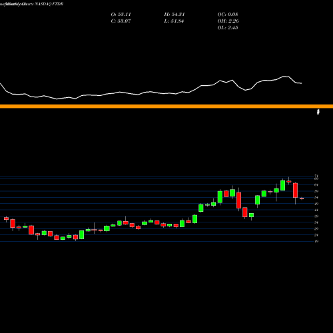Select the last small red candle on chart
The image size is (333, 333).
coord(302,198)
